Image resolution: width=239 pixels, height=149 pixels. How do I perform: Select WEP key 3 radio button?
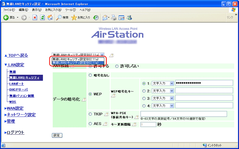(144, 98)
